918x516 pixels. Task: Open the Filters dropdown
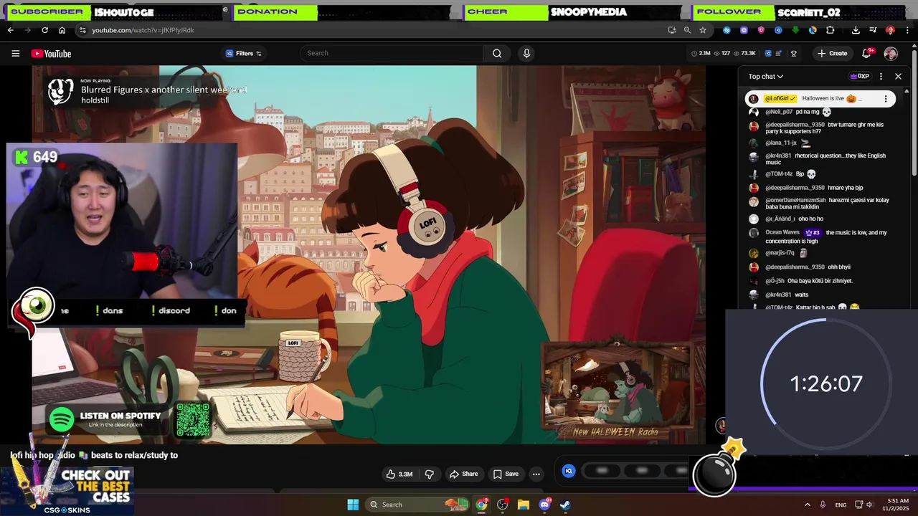coord(244,53)
